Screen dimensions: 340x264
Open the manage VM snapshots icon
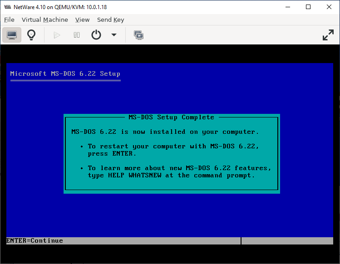click(x=138, y=35)
